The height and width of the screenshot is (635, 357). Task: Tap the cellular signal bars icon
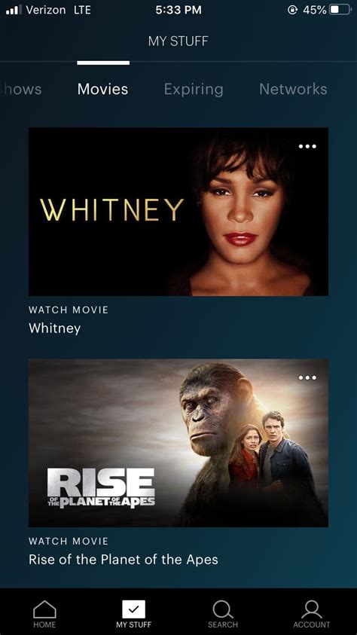point(14,10)
